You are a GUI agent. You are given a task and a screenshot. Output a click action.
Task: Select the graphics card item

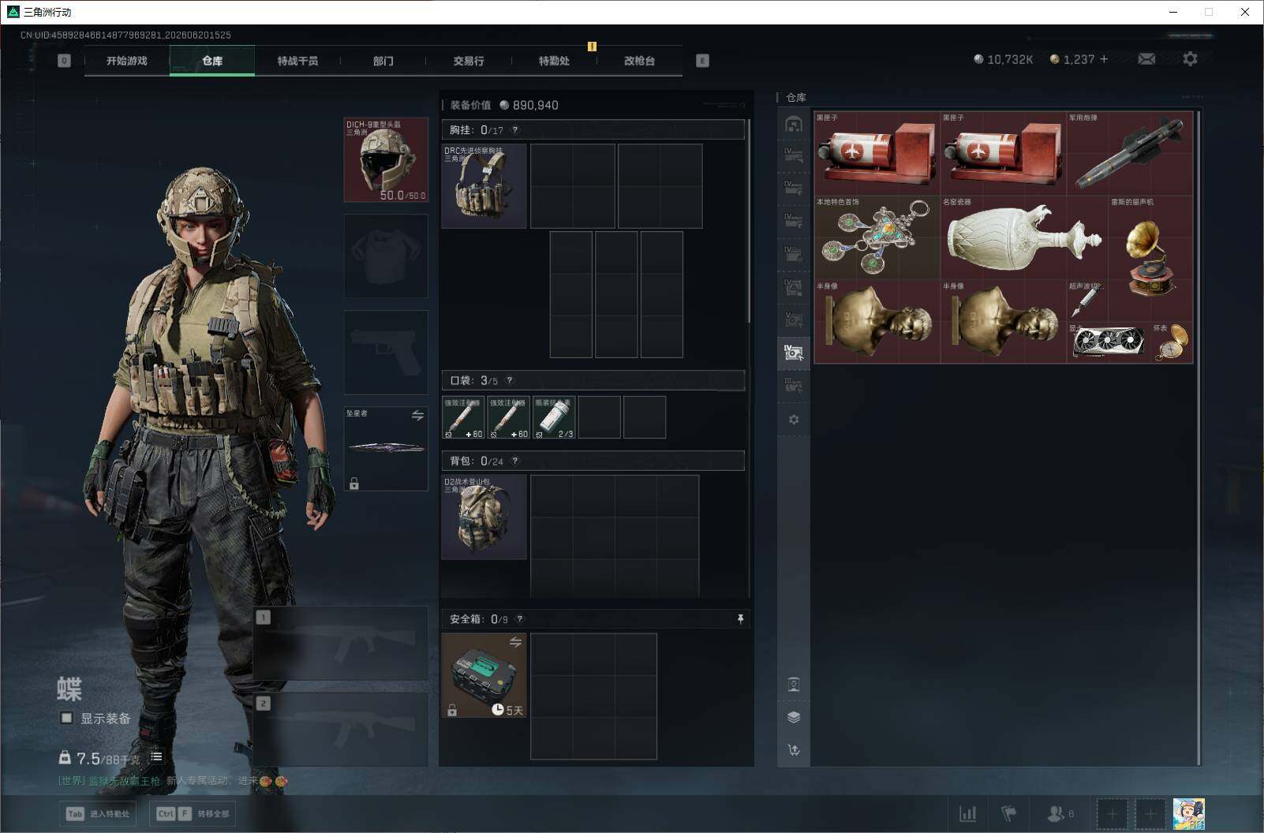(1109, 342)
